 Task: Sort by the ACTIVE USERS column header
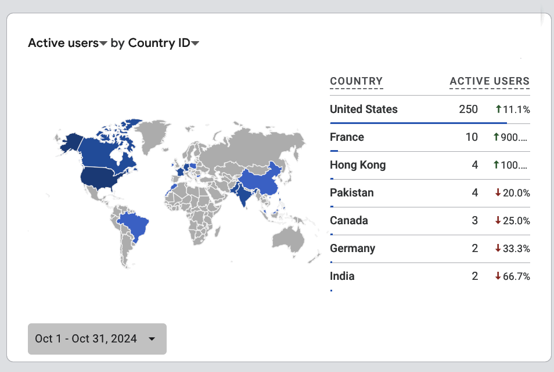(x=490, y=82)
